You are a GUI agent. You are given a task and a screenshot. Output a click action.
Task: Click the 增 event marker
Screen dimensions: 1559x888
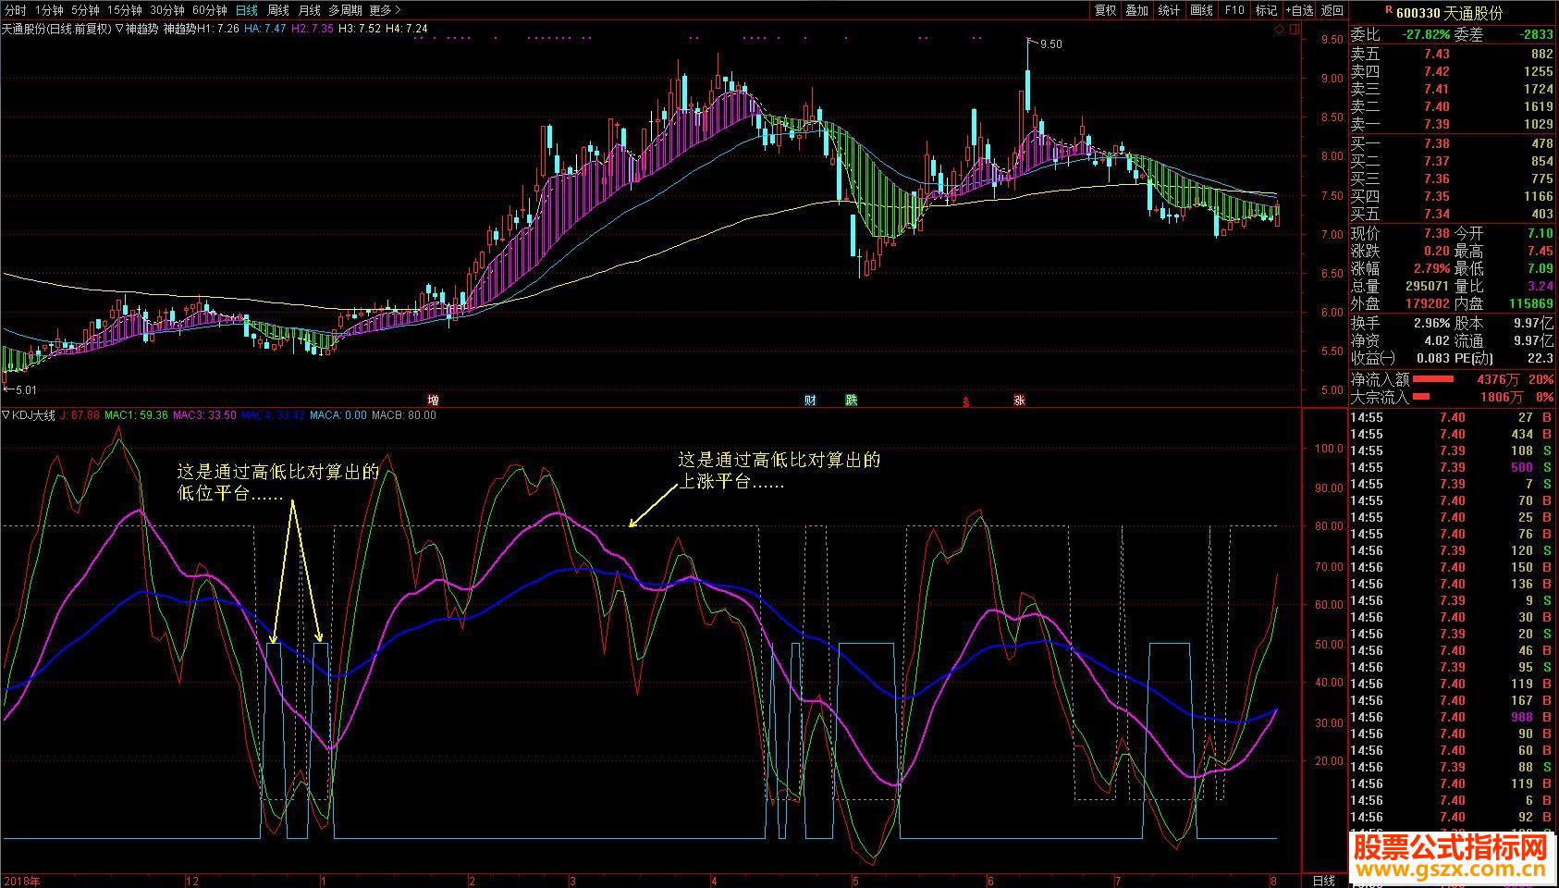pos(433,400)
